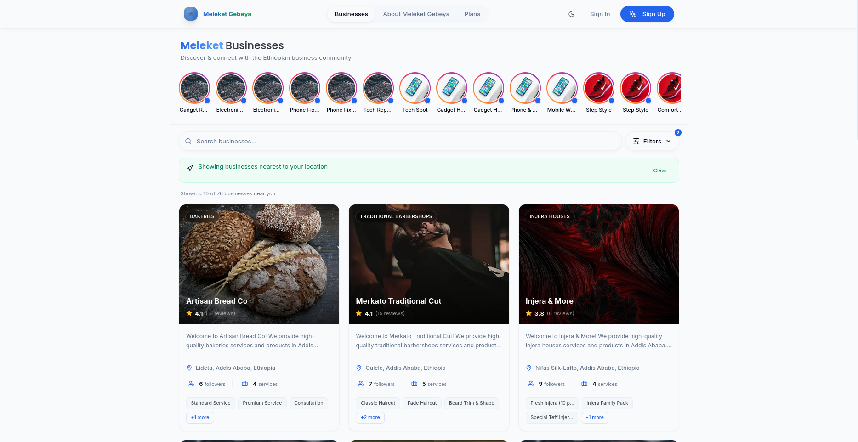Click the services briefcase icon on Injera & More
The height and width of the screenshot is (442, 858).
click(x=585, y=384)
